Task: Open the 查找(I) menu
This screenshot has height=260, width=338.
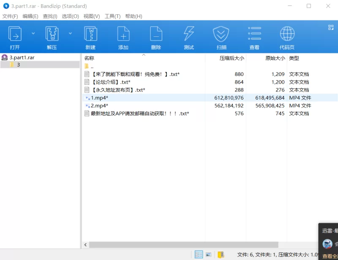Action: point(50,16)
